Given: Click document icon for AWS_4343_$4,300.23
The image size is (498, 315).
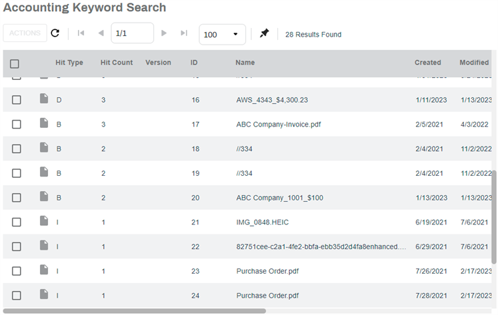Looking at the screenshot, I should click(44, 99).
